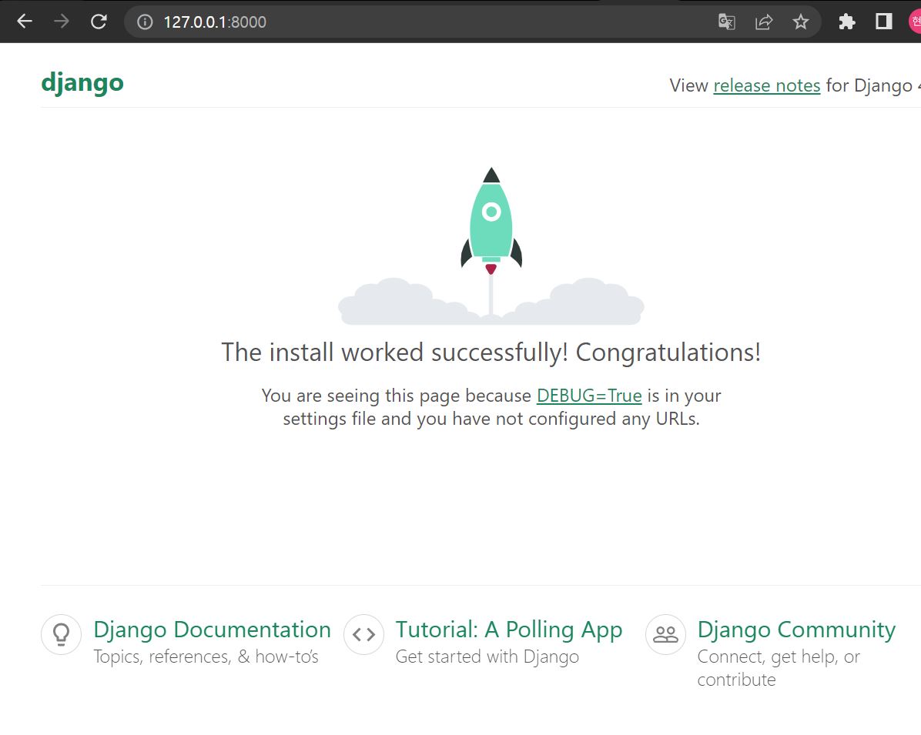Follow the DEBUG=True link

[589, 396]
